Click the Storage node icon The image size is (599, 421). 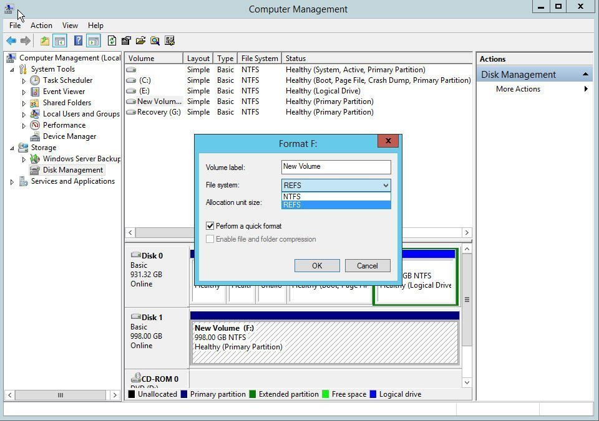23,148
